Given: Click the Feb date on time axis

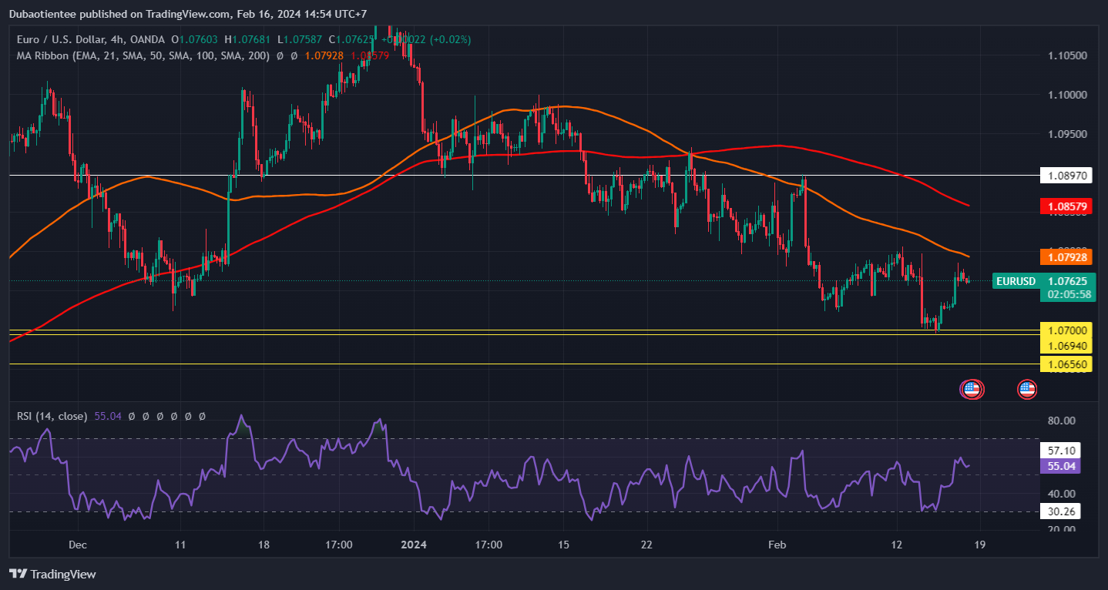Looking at the screenshot, I should (777, 545).
